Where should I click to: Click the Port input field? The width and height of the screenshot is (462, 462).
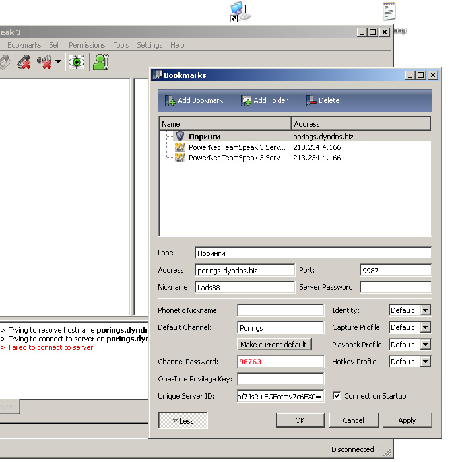pos(396,270)
